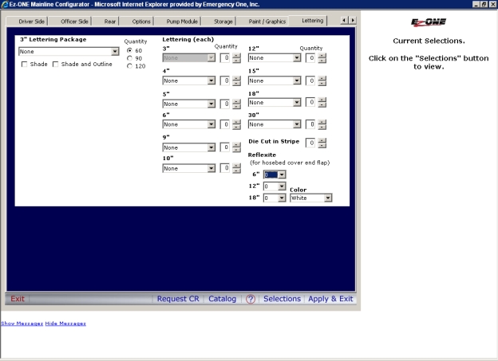This screenshot has height=361, width=498.
Task: Open the Reflexite 12" quantity dropdown
Action: click(x=275, y=186)
